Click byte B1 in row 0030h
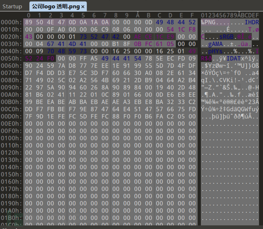This screenshot has width=263, height=229. (x=116, y=44)
